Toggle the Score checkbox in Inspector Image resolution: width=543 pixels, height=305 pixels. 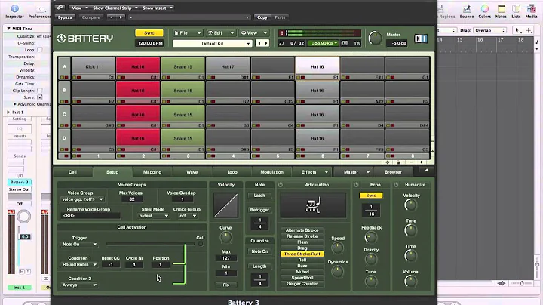point(40,97)
